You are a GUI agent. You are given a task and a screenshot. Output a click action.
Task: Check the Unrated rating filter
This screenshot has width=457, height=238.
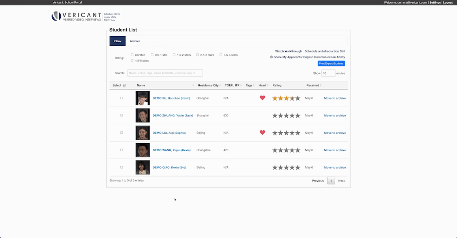132,55
